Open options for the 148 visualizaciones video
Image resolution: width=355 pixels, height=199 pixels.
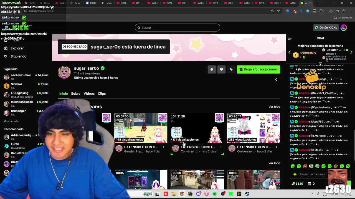(x=164, y=147)
